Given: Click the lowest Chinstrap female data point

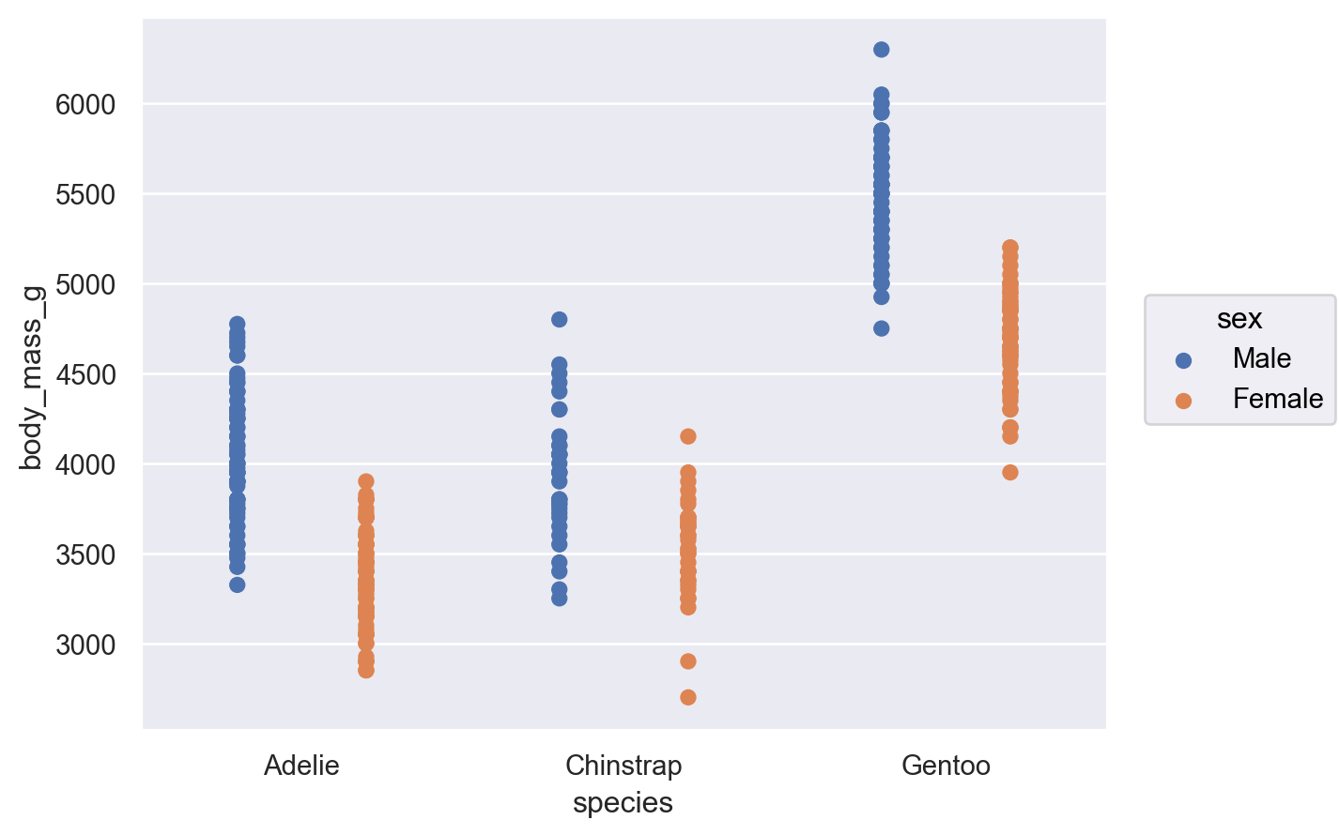Looking at the screenshot, I should click(687, 697).
